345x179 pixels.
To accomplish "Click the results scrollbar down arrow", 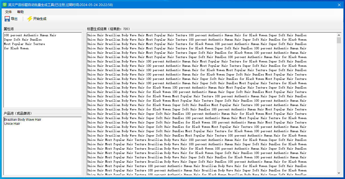I will [339, 173].
